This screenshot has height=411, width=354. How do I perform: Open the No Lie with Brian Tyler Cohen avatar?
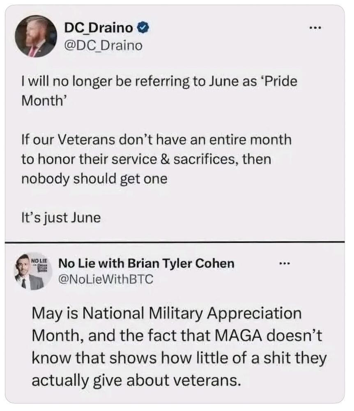(x=33, y=272)
